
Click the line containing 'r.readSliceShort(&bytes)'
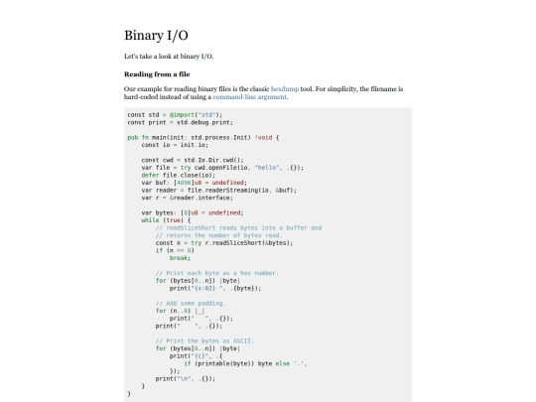pyautogui.click(x=224, y=243)
